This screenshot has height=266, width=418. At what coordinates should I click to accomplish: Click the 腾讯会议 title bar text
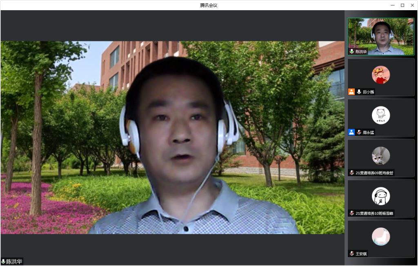click(x=209, y=4)
